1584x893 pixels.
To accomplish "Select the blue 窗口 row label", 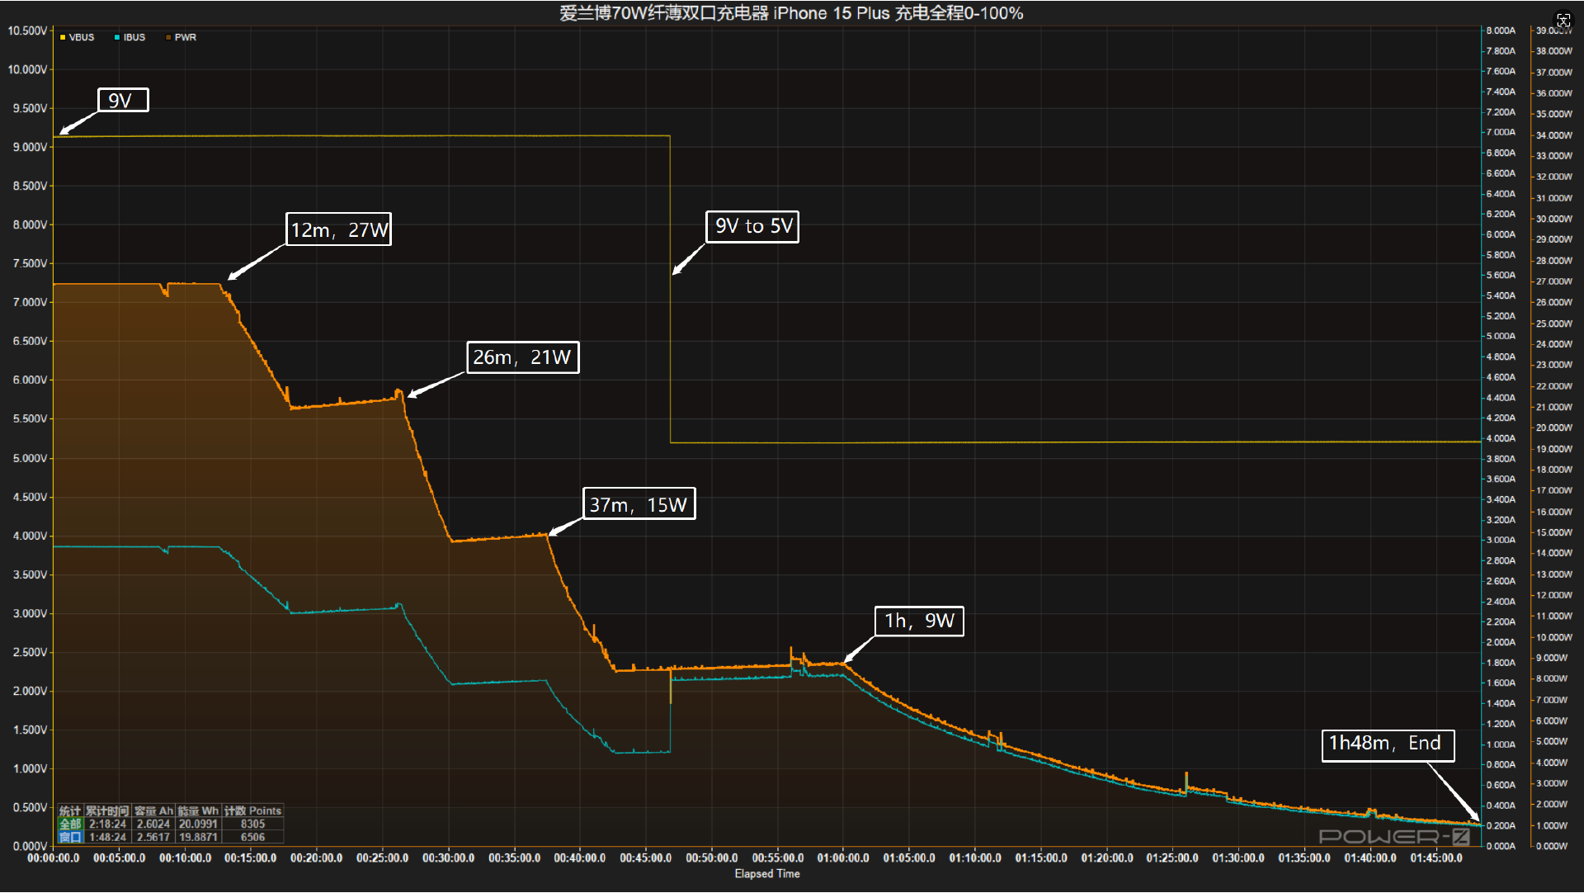I will pos(70,837).
